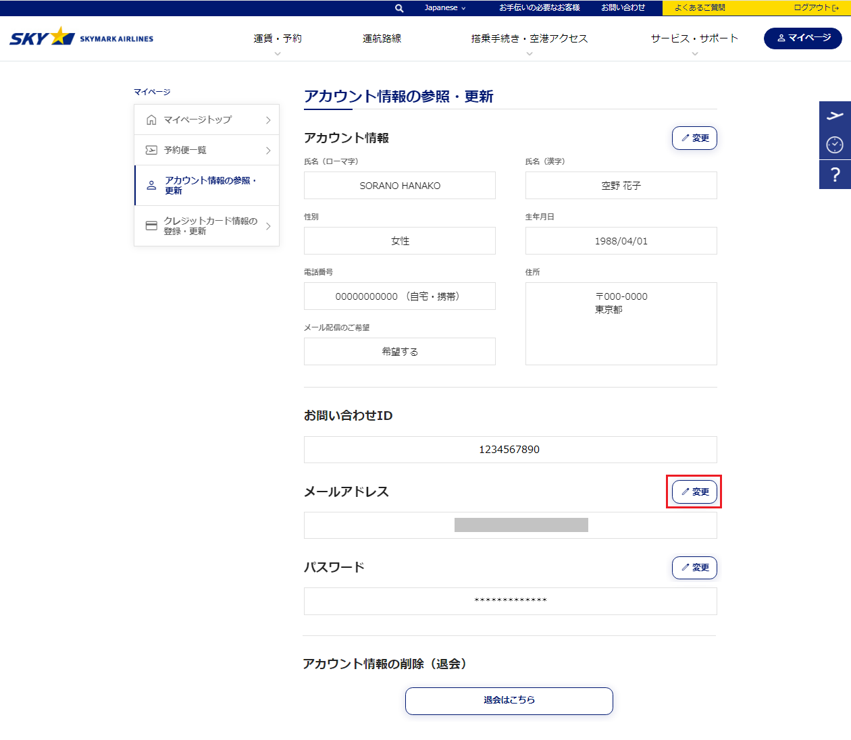Click the お問い合わせID field 1234567890
The height and width of the screenshot is (740, 851).
(510, 450)
